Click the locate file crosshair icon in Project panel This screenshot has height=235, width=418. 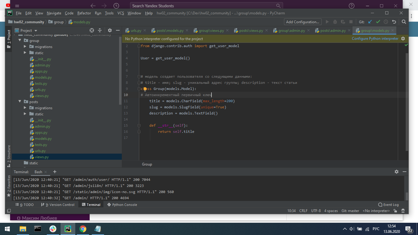click(91, 30)
